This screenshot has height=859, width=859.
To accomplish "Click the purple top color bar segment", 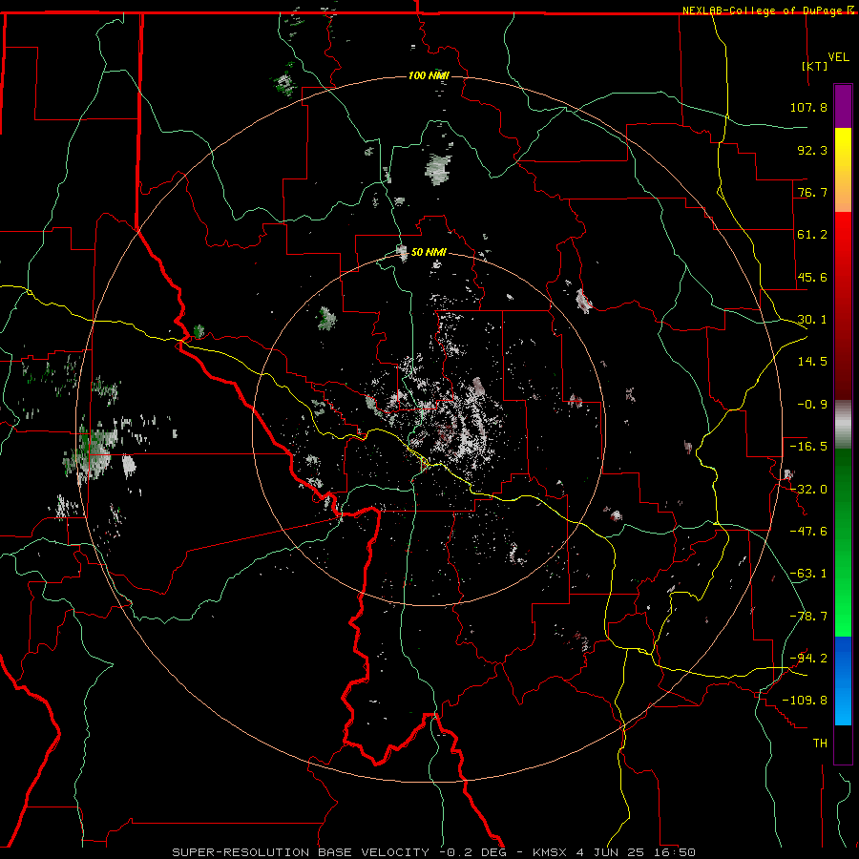I will pos(843,107).
